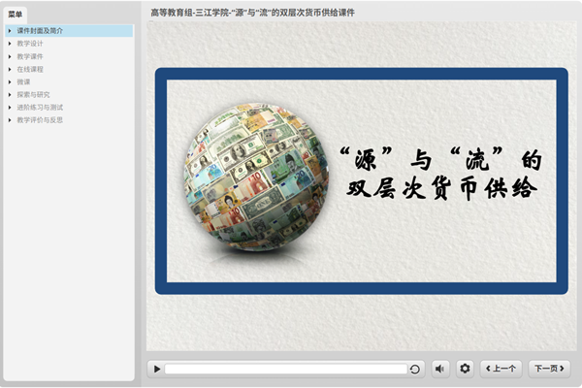Expand the 教学设计 arrow

(x=10, y=44)
